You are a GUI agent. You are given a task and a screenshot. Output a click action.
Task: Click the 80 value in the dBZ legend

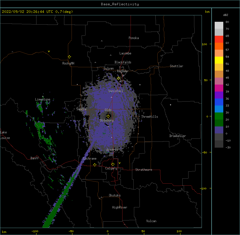pos(227,22)
